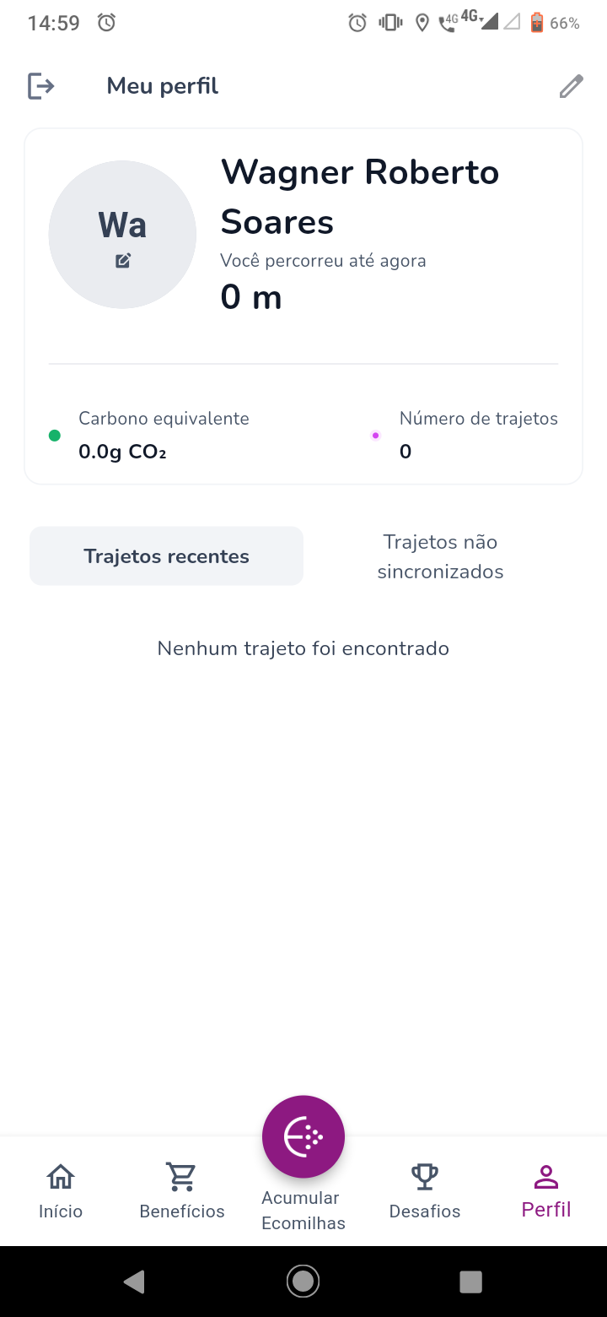Tap the Wagner Roberto Soares name
This screenshot has height=1317, width=607.
pyautogui.click(x=360, y=197)
